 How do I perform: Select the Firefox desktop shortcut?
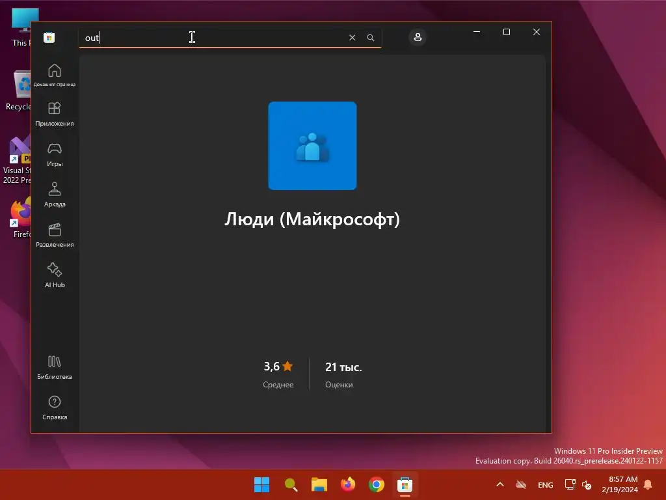(20, 217)
